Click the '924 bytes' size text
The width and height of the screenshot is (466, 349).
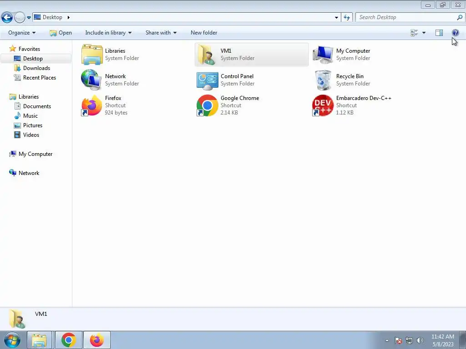click(116, 113)
